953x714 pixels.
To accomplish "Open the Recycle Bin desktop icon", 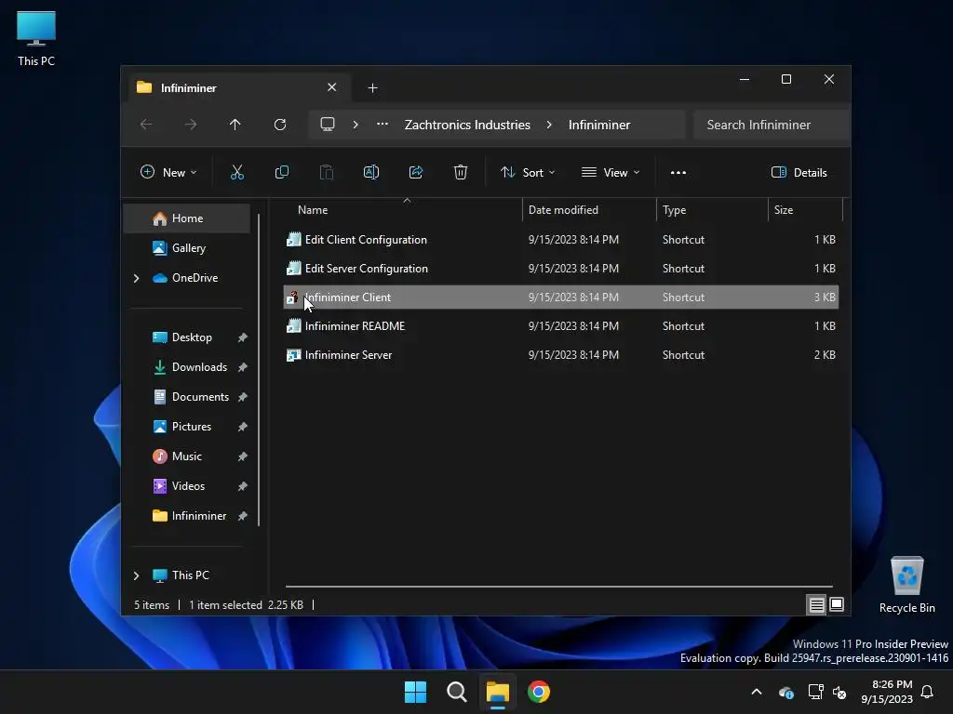I will 906,585.
